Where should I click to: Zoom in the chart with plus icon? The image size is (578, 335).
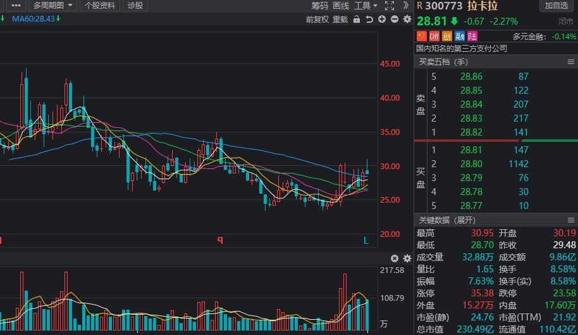(382, 19)
